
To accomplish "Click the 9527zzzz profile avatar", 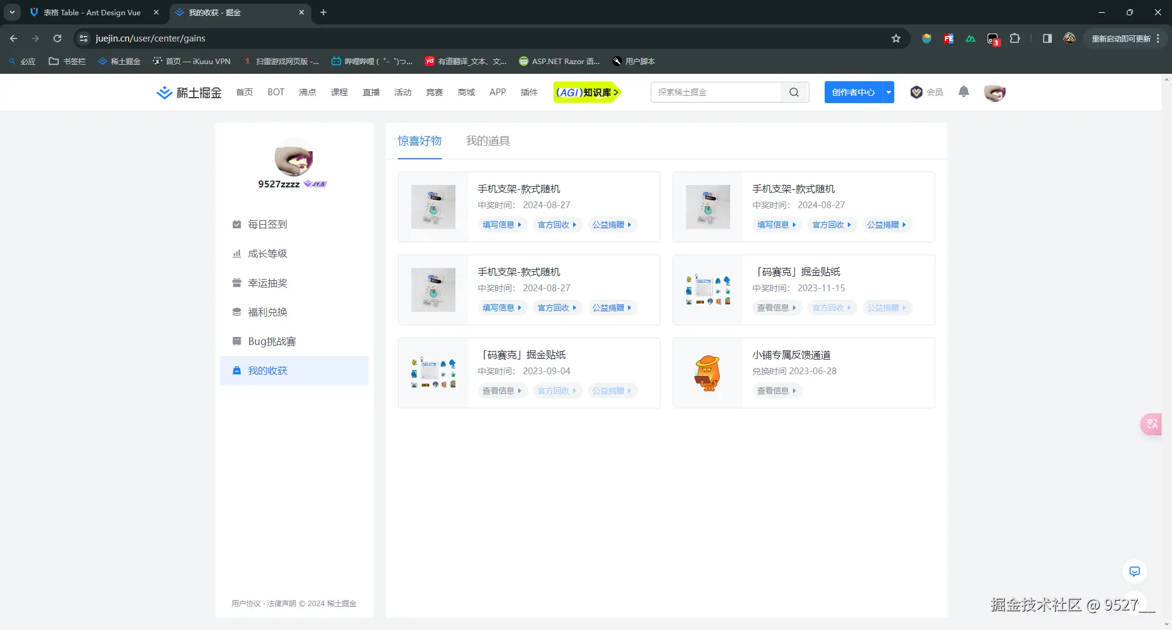I will 294,157.
